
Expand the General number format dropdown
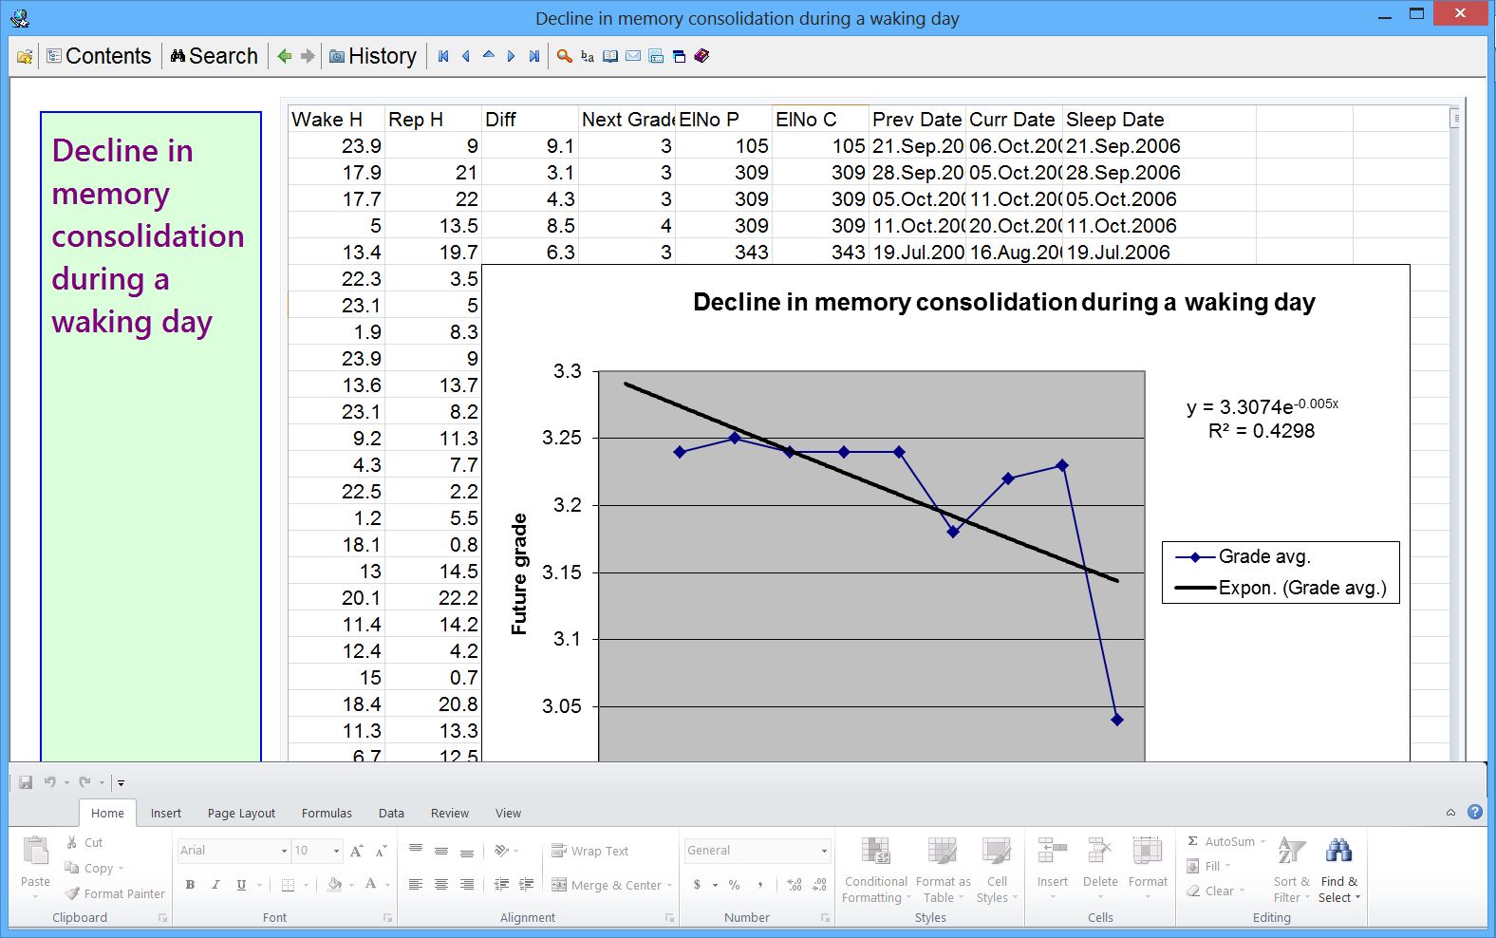coord(823,851)
